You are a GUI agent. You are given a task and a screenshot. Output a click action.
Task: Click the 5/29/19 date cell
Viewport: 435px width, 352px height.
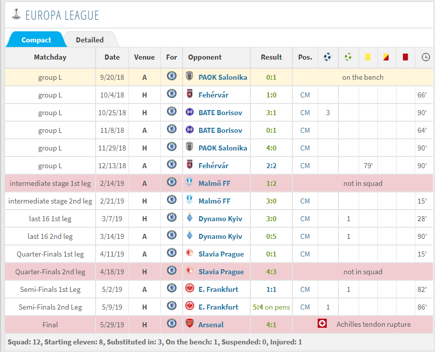(112, 325)
